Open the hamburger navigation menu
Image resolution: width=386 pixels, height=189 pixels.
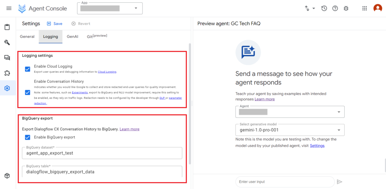[9, 8]
